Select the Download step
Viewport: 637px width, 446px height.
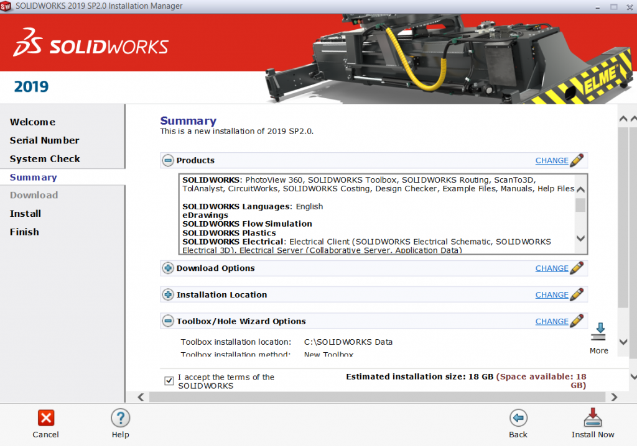pyautogui.click(x=34, y=195)
